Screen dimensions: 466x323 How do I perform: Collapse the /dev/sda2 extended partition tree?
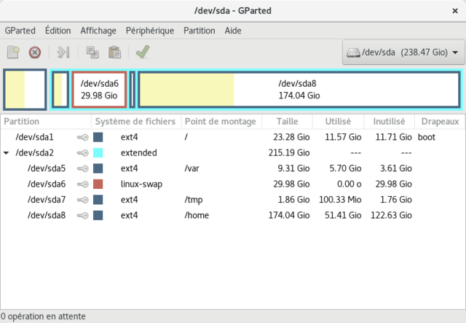click(7, 153)
